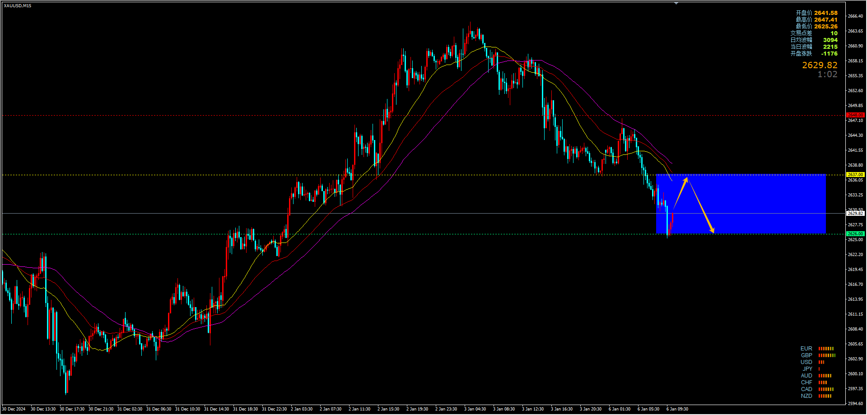Click the 6 Jan 09:30 time axis label

coord(677,409)
